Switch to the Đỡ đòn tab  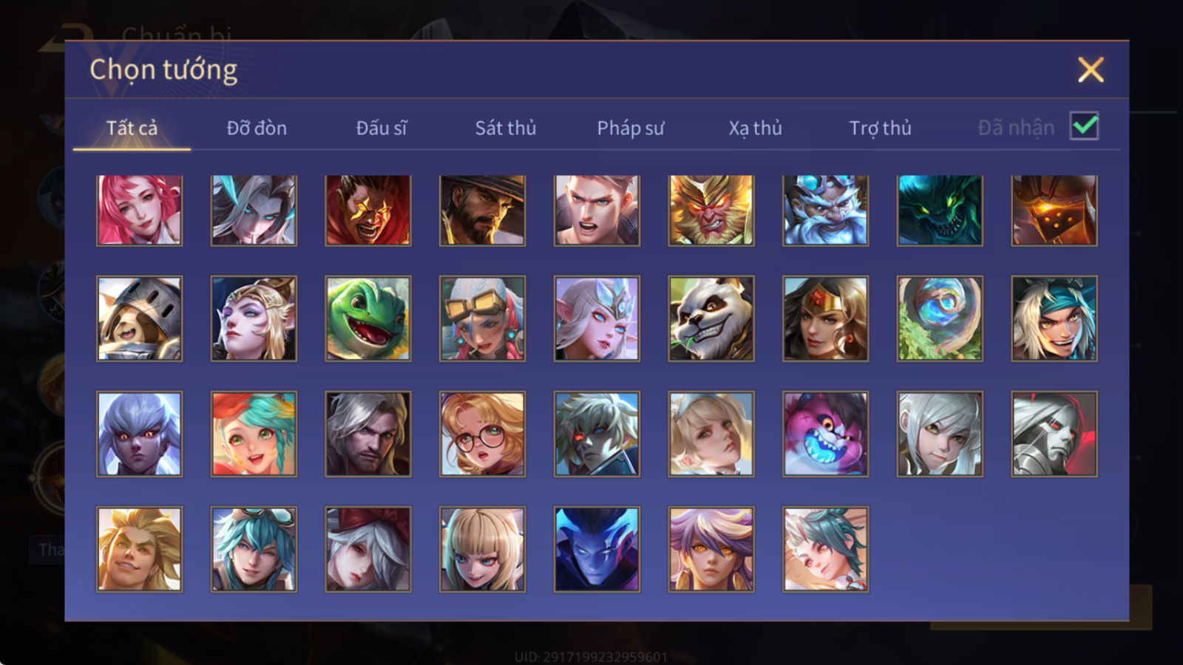tap(257, 128)
